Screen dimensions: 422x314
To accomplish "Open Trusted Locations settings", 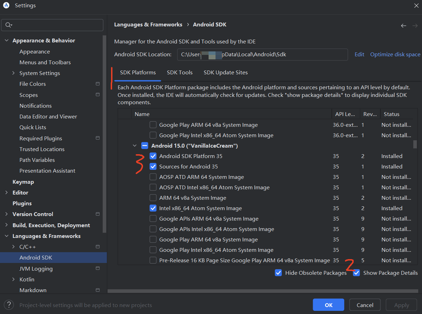I will pos(42,149).
